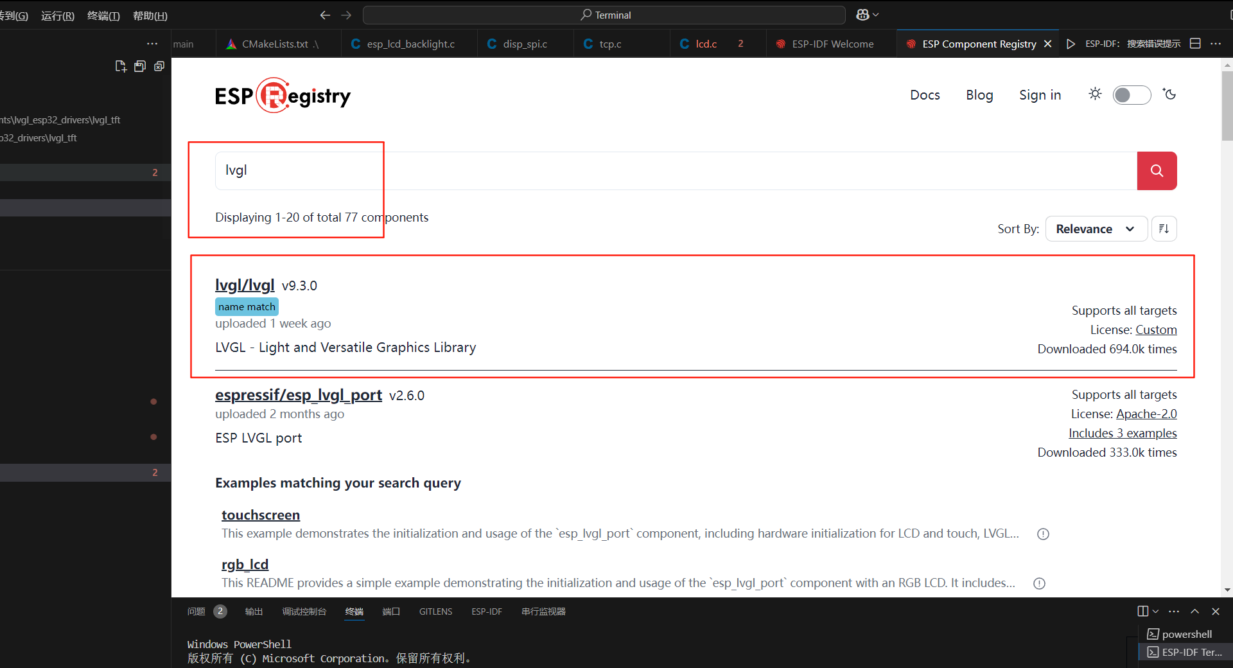The height and width of the screenshot is (668, 1233).
Task: Open the Blog link
Action: click(x=979, y=95)
